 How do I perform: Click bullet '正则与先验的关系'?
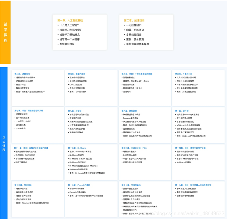(77, 88)
